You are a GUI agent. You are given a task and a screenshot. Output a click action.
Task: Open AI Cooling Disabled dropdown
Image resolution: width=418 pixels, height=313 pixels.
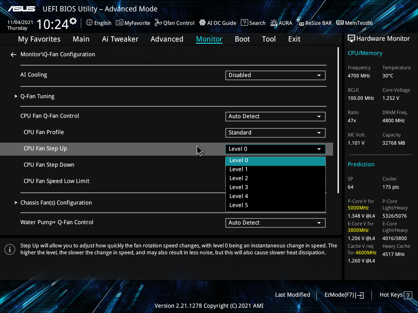pyautogui.click(x=276, y=75)
